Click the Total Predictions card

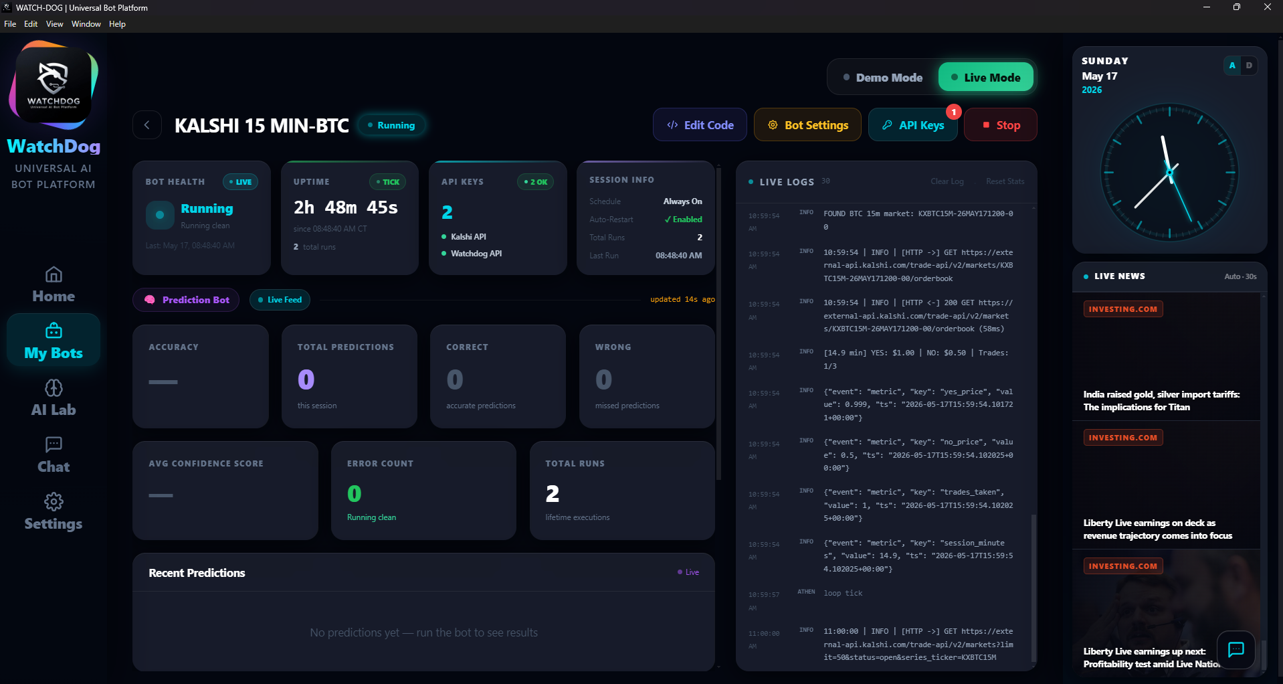pos(349,376)
